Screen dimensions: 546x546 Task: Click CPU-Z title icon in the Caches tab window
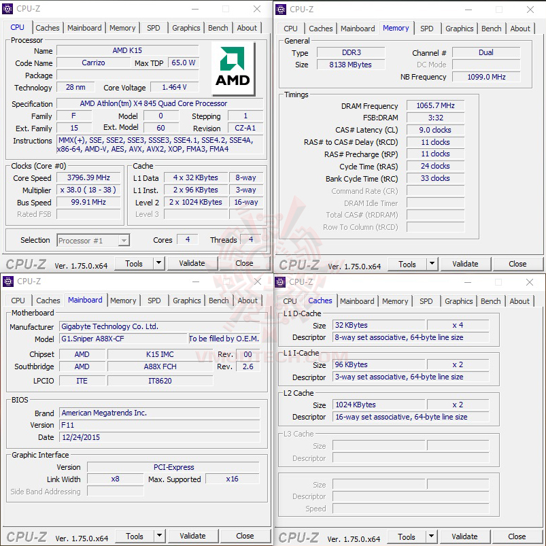coord(280,282)
